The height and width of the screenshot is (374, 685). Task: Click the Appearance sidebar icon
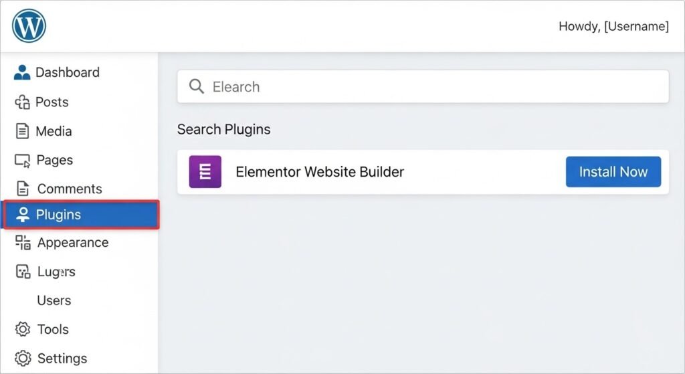click(x=23, y=243)
